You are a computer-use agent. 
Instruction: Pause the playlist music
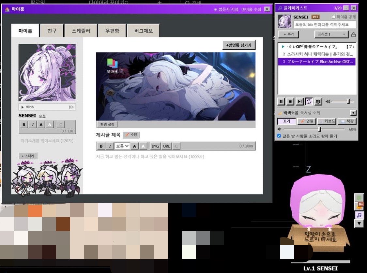[x=281, y=101]
